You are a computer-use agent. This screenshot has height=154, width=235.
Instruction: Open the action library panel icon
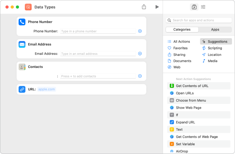coord(194,7)
